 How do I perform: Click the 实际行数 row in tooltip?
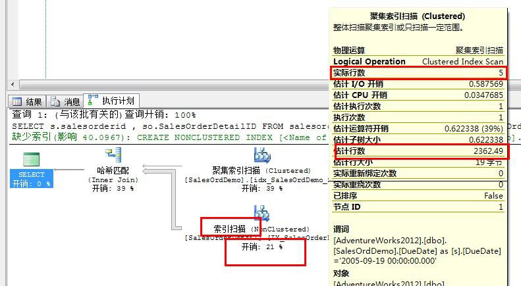point(418,73)
